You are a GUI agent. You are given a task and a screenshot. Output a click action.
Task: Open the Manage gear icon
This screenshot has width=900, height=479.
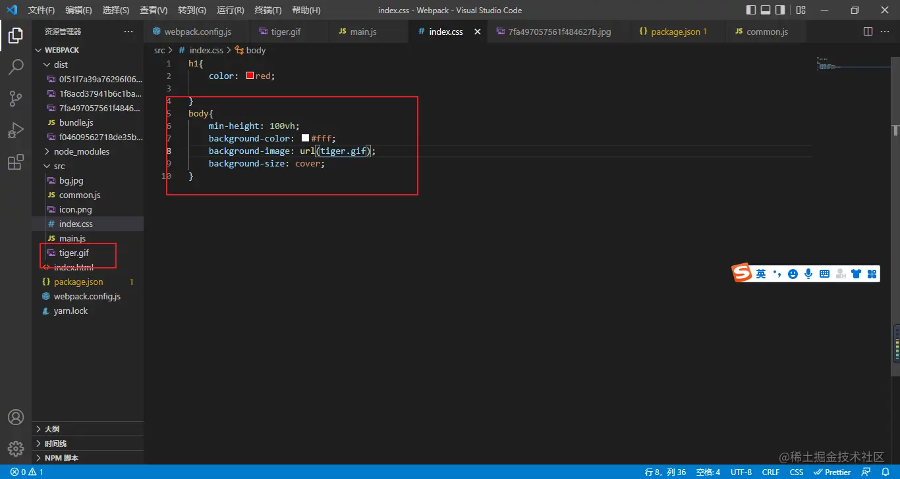[16, 449]
